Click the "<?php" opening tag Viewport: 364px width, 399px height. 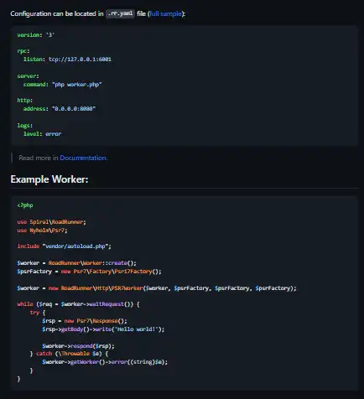click(x=25, y=205)
